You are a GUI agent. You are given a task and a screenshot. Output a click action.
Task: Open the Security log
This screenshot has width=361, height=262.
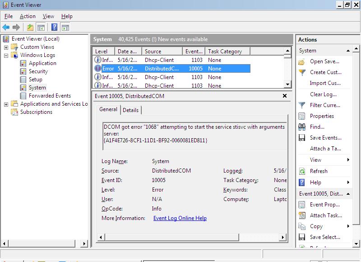click(x=38, y=71)
